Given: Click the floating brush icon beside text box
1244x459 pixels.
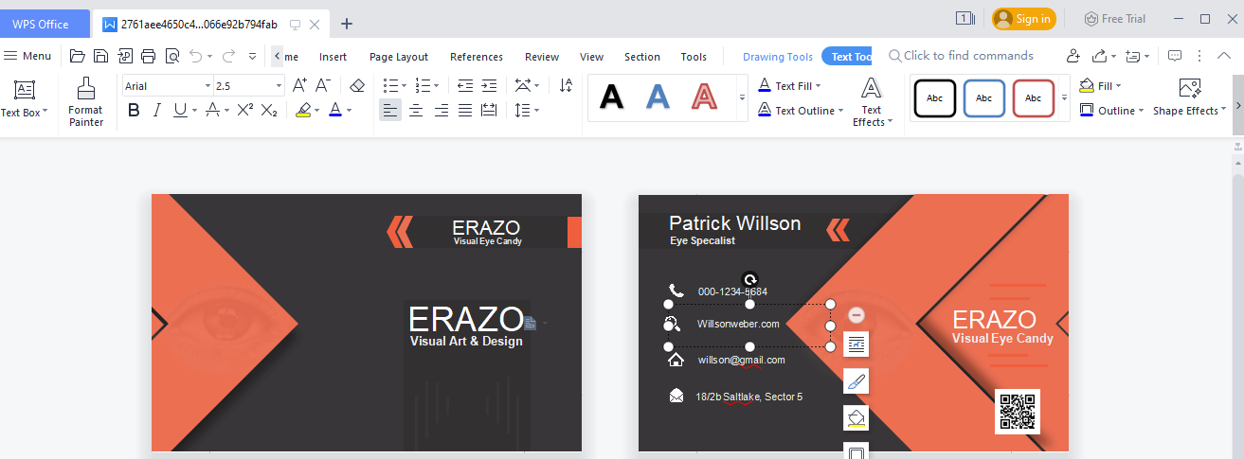Looking at the screenshot, I should 856,382.
